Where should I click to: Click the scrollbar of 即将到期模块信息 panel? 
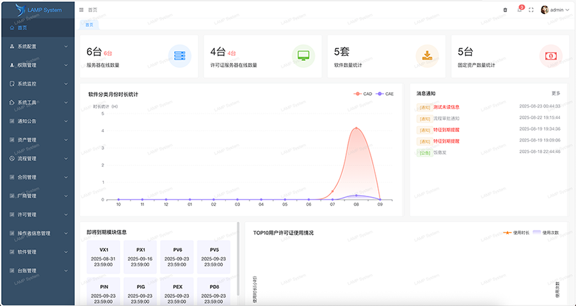point(238,258)
